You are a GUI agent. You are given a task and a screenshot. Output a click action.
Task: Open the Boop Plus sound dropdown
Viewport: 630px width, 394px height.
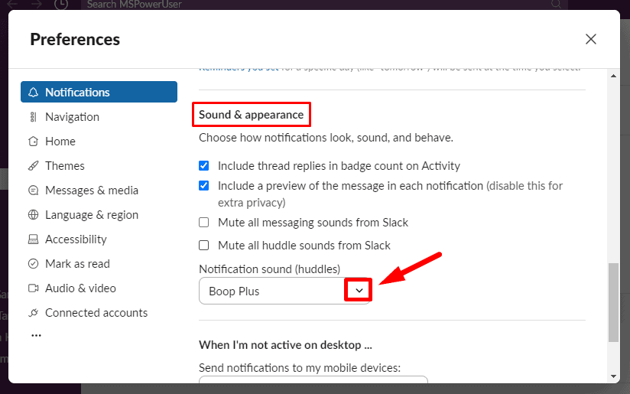[284, 291]
